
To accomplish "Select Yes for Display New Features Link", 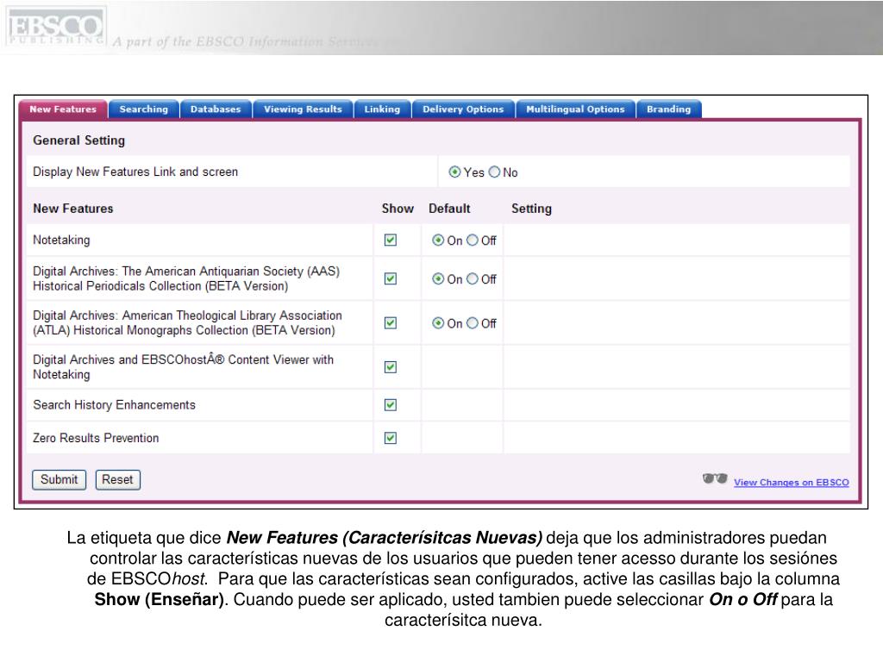I will coord(454,172).
